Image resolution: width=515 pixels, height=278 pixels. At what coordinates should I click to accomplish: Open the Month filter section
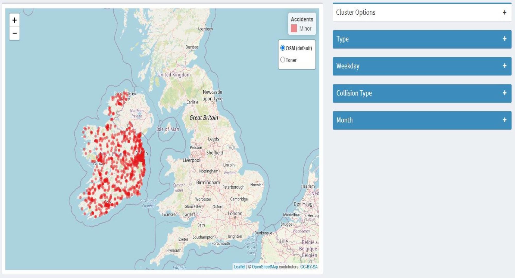pos(344,120)
